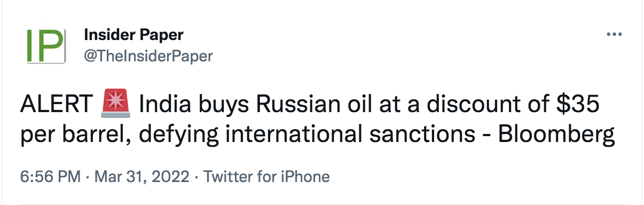The width and height of the screenshot is (644, 205).
Task: Click the green letter P in avatar
Action: [51, 45]
